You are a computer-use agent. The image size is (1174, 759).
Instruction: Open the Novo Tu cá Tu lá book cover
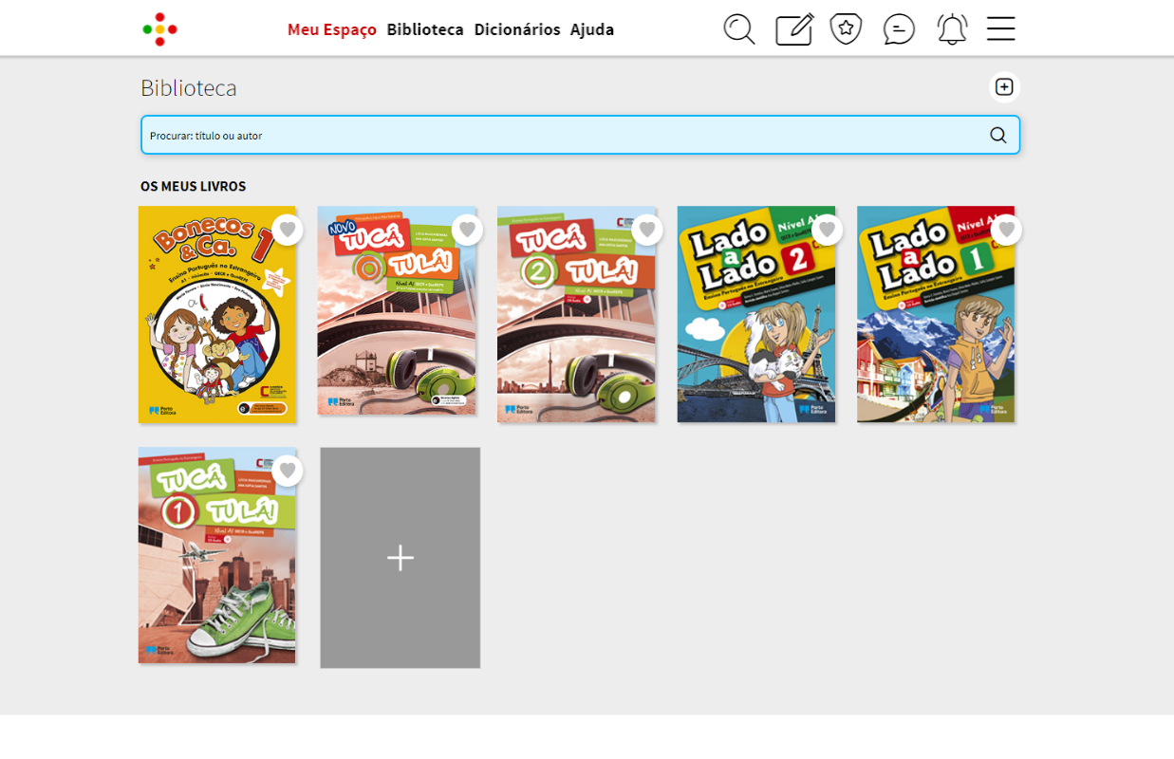(397, 310)
